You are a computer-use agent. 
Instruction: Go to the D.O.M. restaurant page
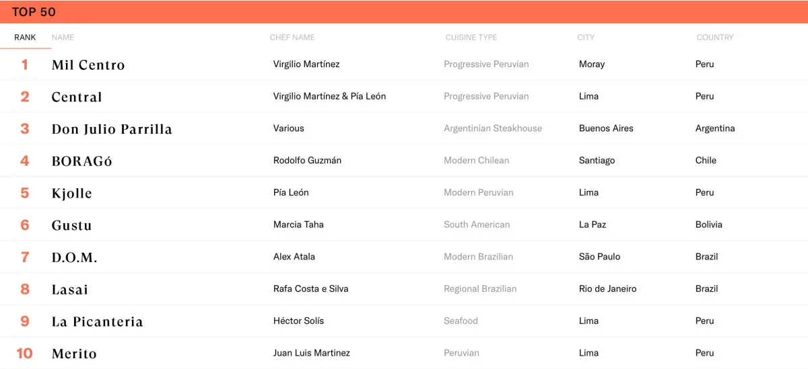74,257
